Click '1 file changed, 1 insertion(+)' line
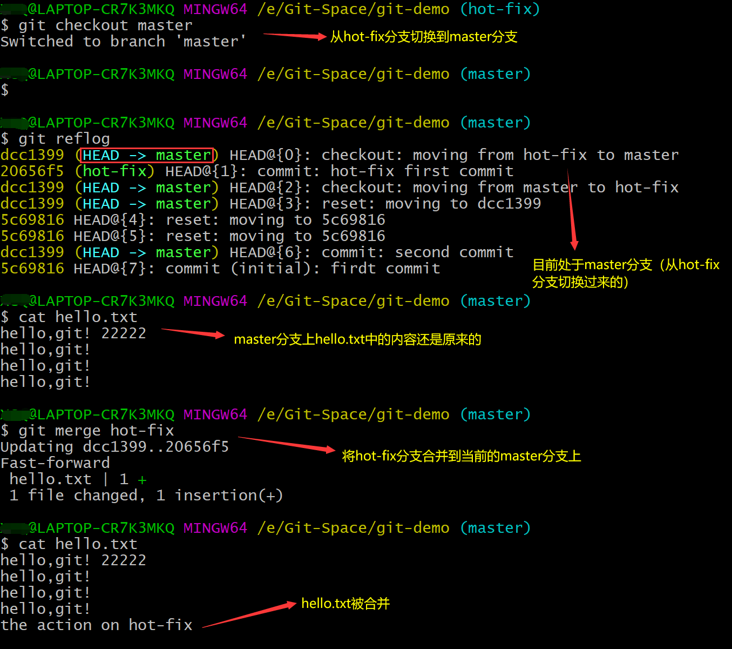The height and width of the screenshot is (649, 732). [146, 496]
